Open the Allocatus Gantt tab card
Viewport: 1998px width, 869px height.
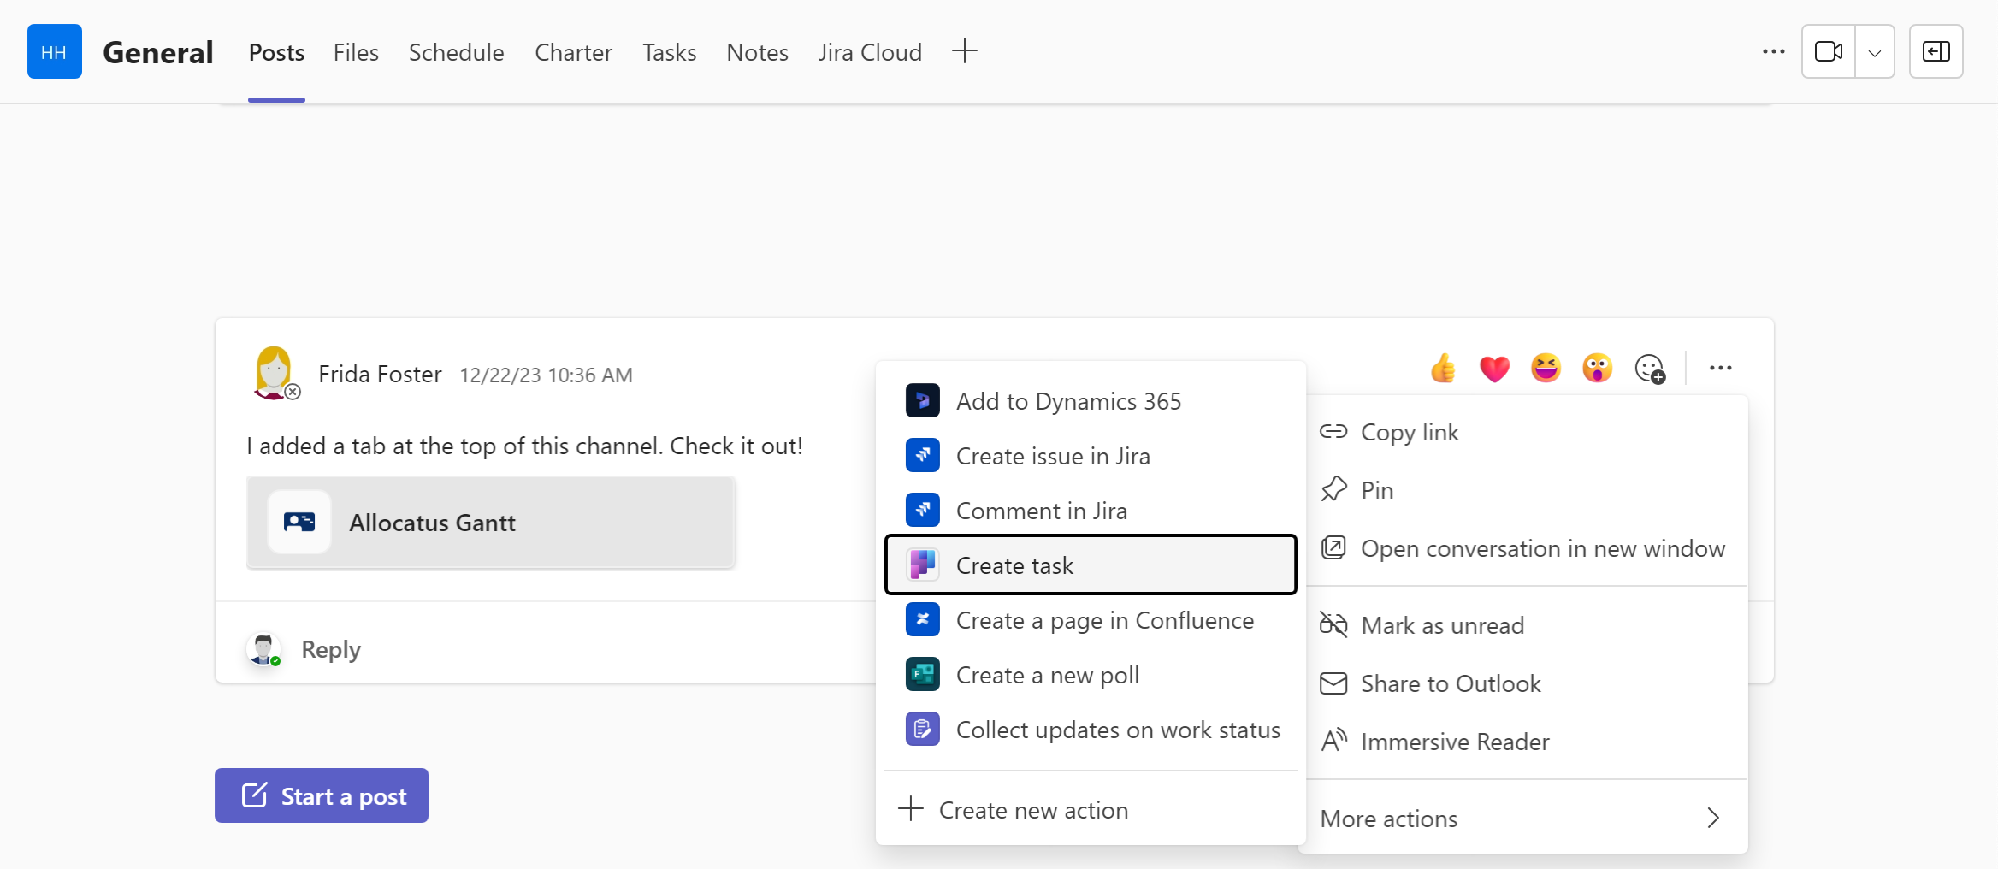[x=491, y=523]
